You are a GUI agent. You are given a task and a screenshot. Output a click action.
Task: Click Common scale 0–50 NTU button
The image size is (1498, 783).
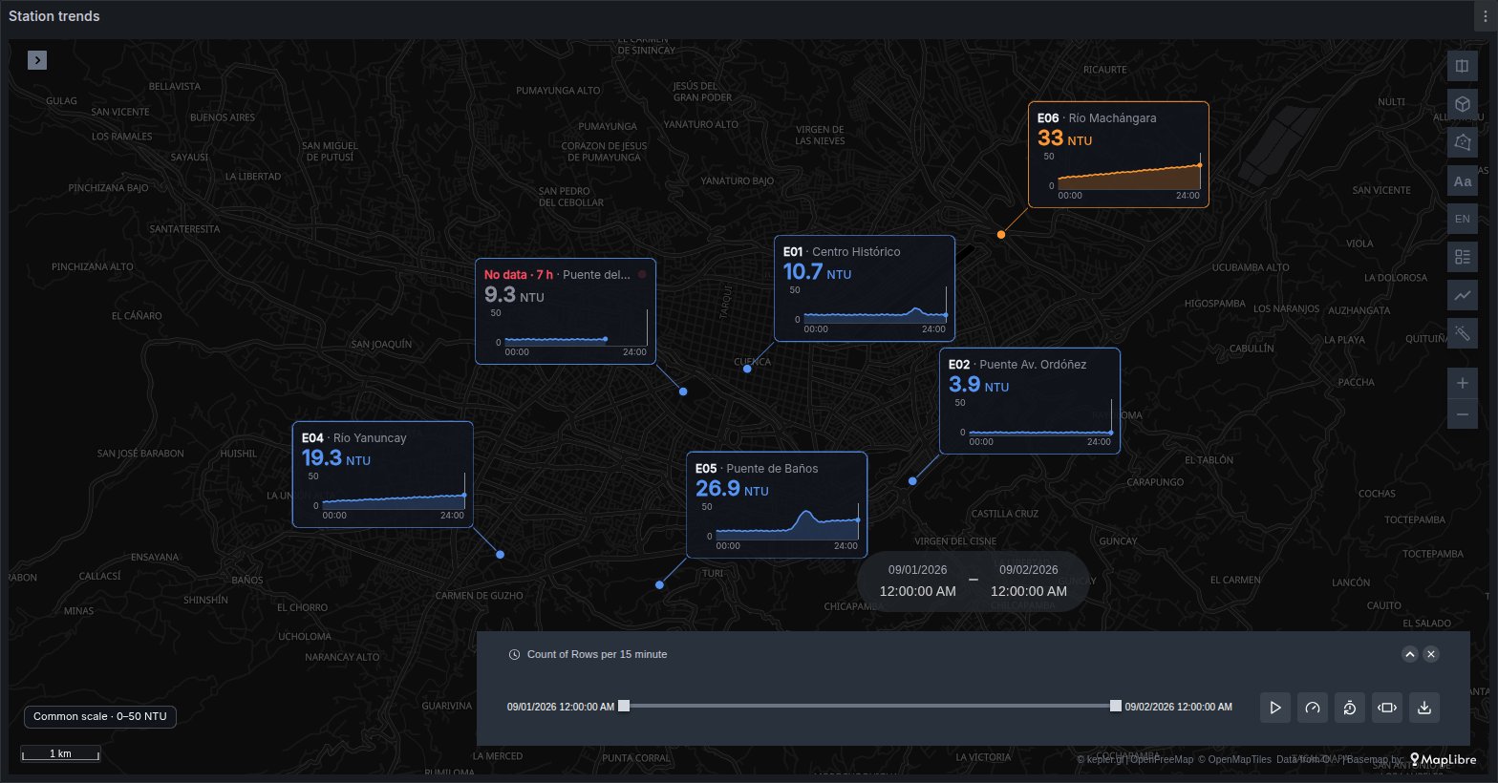100,716
